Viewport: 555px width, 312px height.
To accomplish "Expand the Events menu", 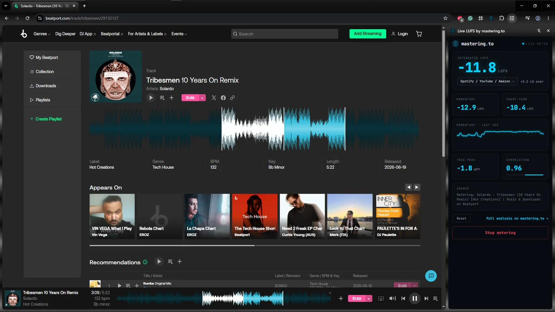I will pos(179,34).
